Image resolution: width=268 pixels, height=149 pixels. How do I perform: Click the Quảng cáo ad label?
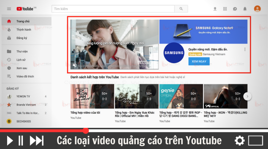[195, 54]
